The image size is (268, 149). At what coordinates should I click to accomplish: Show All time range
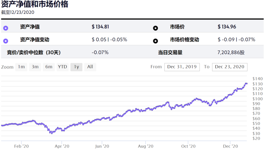coord(90,67)
